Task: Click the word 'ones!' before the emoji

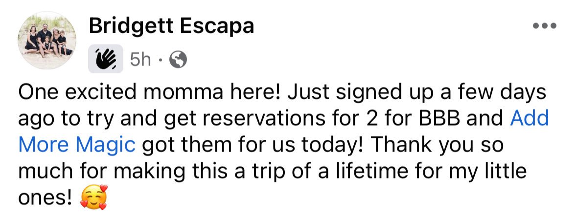Action: coord(45,198)
